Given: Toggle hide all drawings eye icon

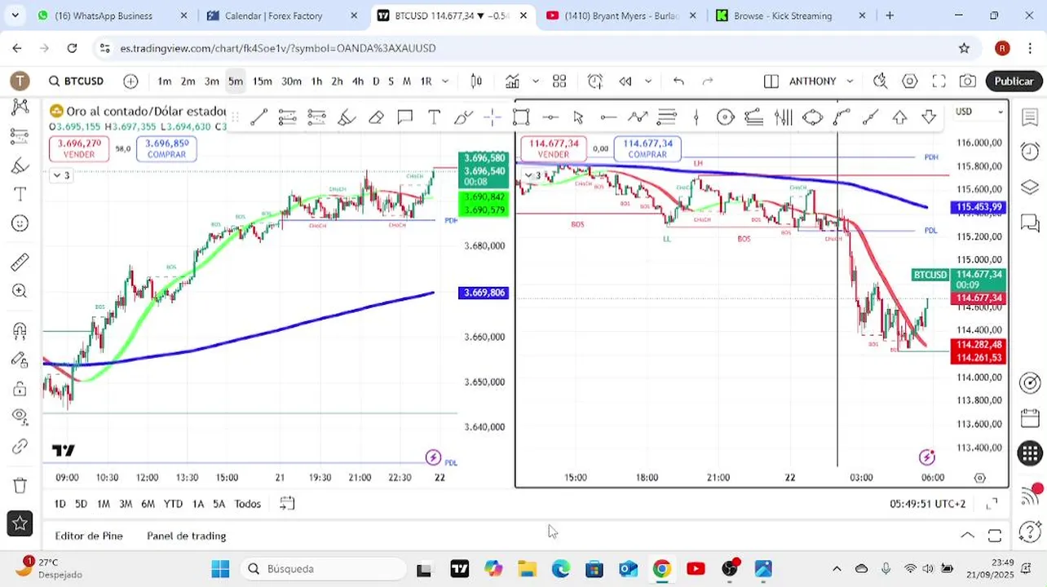Looking at the screenshot, I should 20,417.
